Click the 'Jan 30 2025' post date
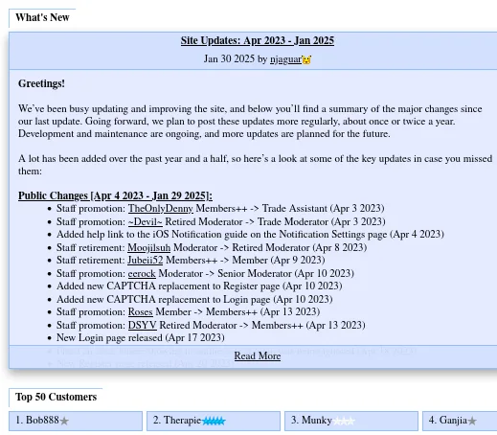The width and height of the screenshot is (497, 435). coord(229,59)
